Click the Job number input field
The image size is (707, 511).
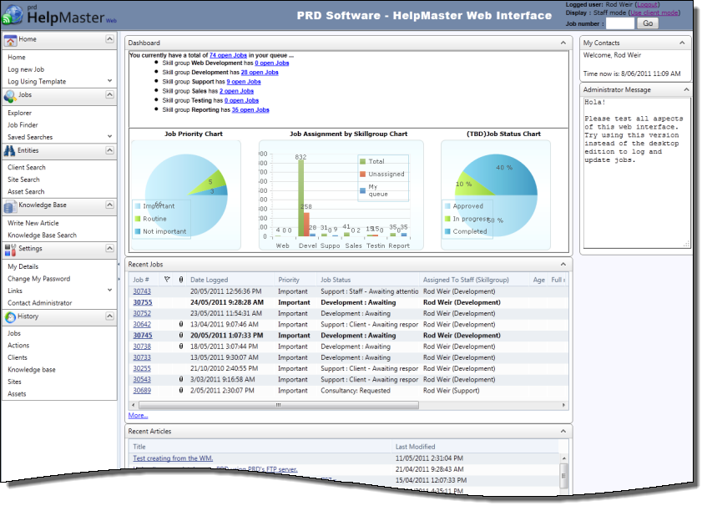point(620,23)
